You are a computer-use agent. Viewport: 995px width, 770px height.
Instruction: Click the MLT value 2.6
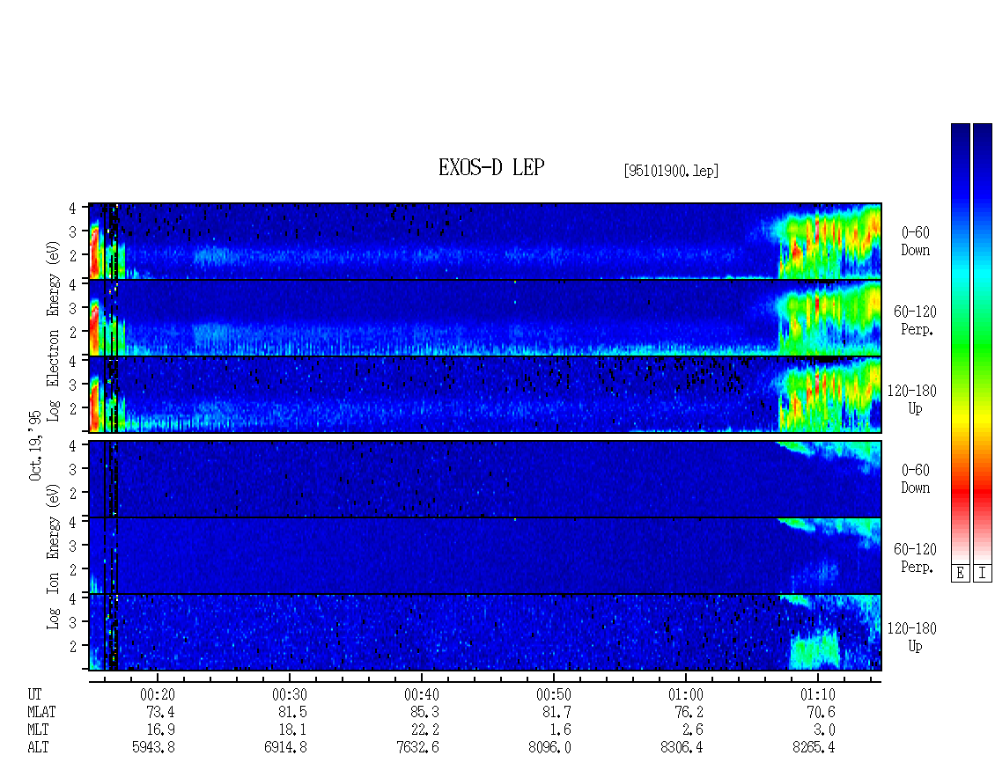point(692,730)
